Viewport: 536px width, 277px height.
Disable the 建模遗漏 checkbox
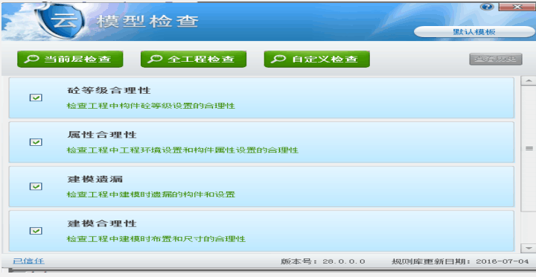[x=36, y=186]
